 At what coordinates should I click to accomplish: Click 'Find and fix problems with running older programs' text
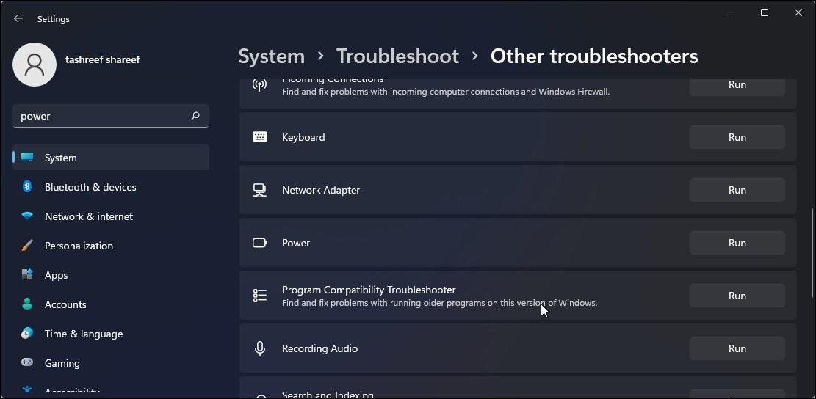pyautogui.click(x=439, y=303)
